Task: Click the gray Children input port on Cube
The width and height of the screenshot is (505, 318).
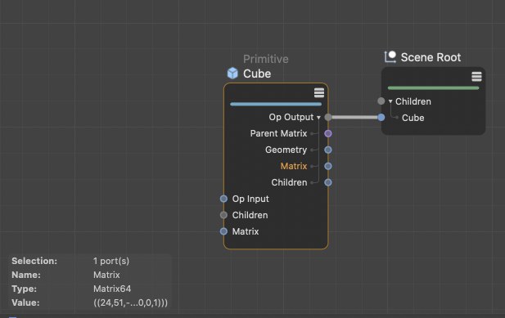Action: click(x=223, y=215)
